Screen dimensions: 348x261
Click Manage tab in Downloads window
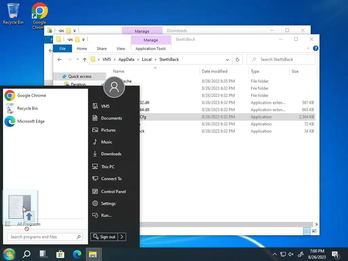click(142, 31)
